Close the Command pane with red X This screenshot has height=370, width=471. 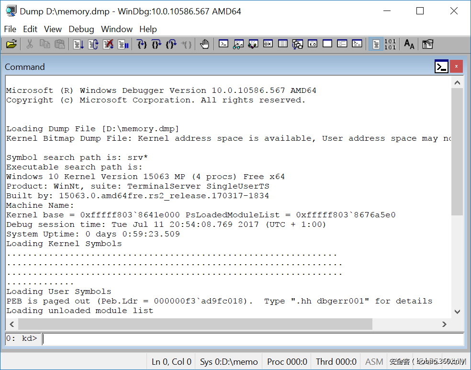coord(456,67)
